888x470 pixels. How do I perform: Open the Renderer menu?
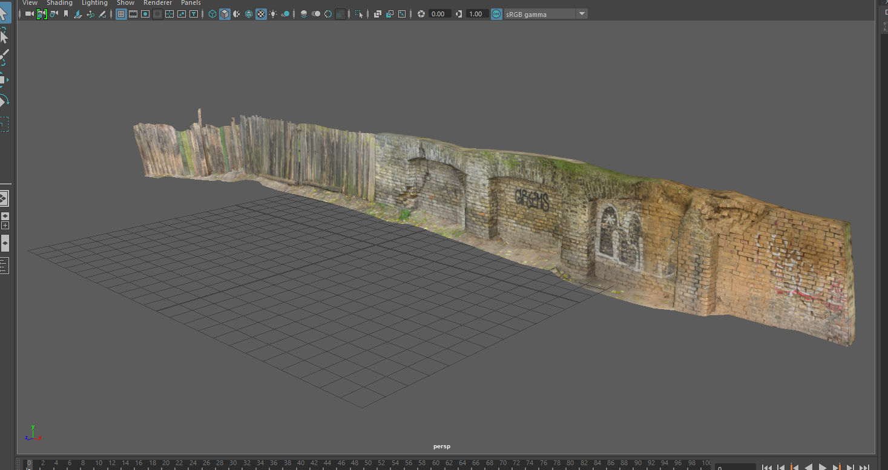point(157,3)
